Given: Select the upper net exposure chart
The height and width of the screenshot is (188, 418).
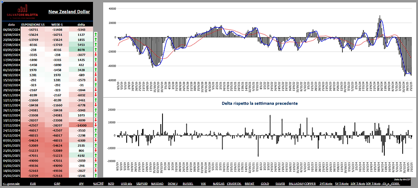Looking at the screenshot, I should click(260, 50).
